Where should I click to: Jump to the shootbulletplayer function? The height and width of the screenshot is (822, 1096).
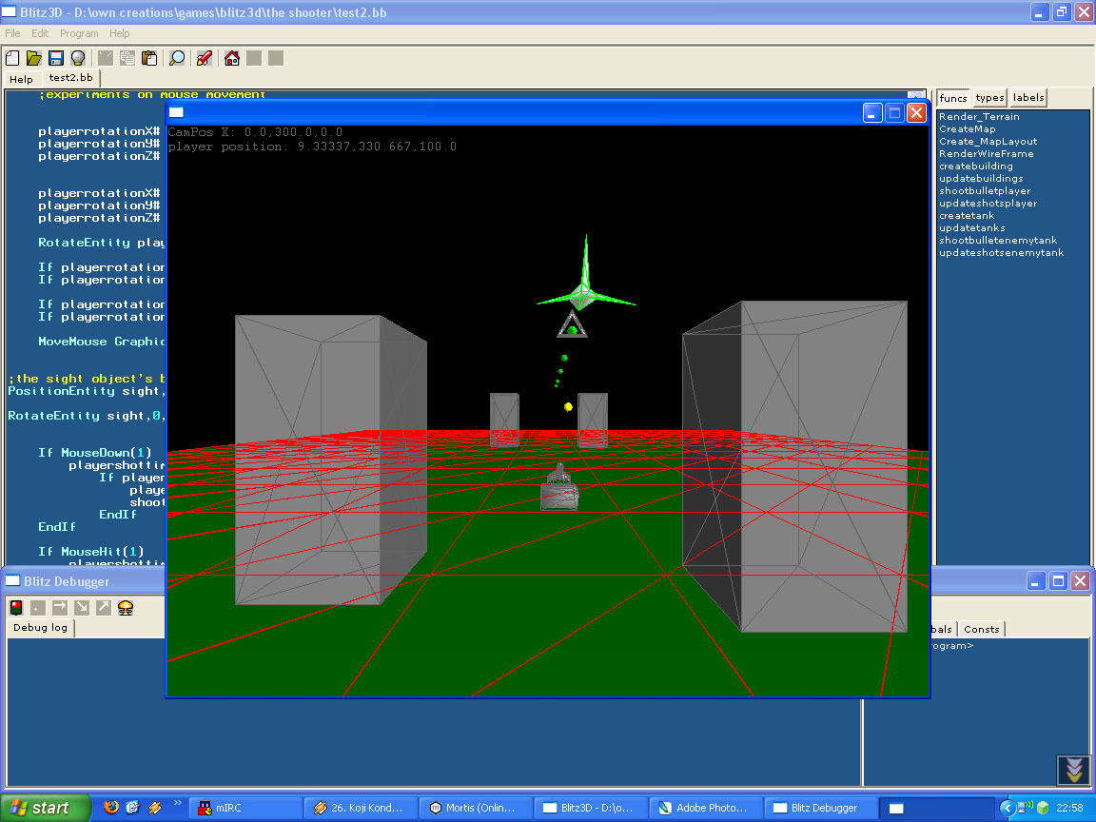tap(984, 191)
